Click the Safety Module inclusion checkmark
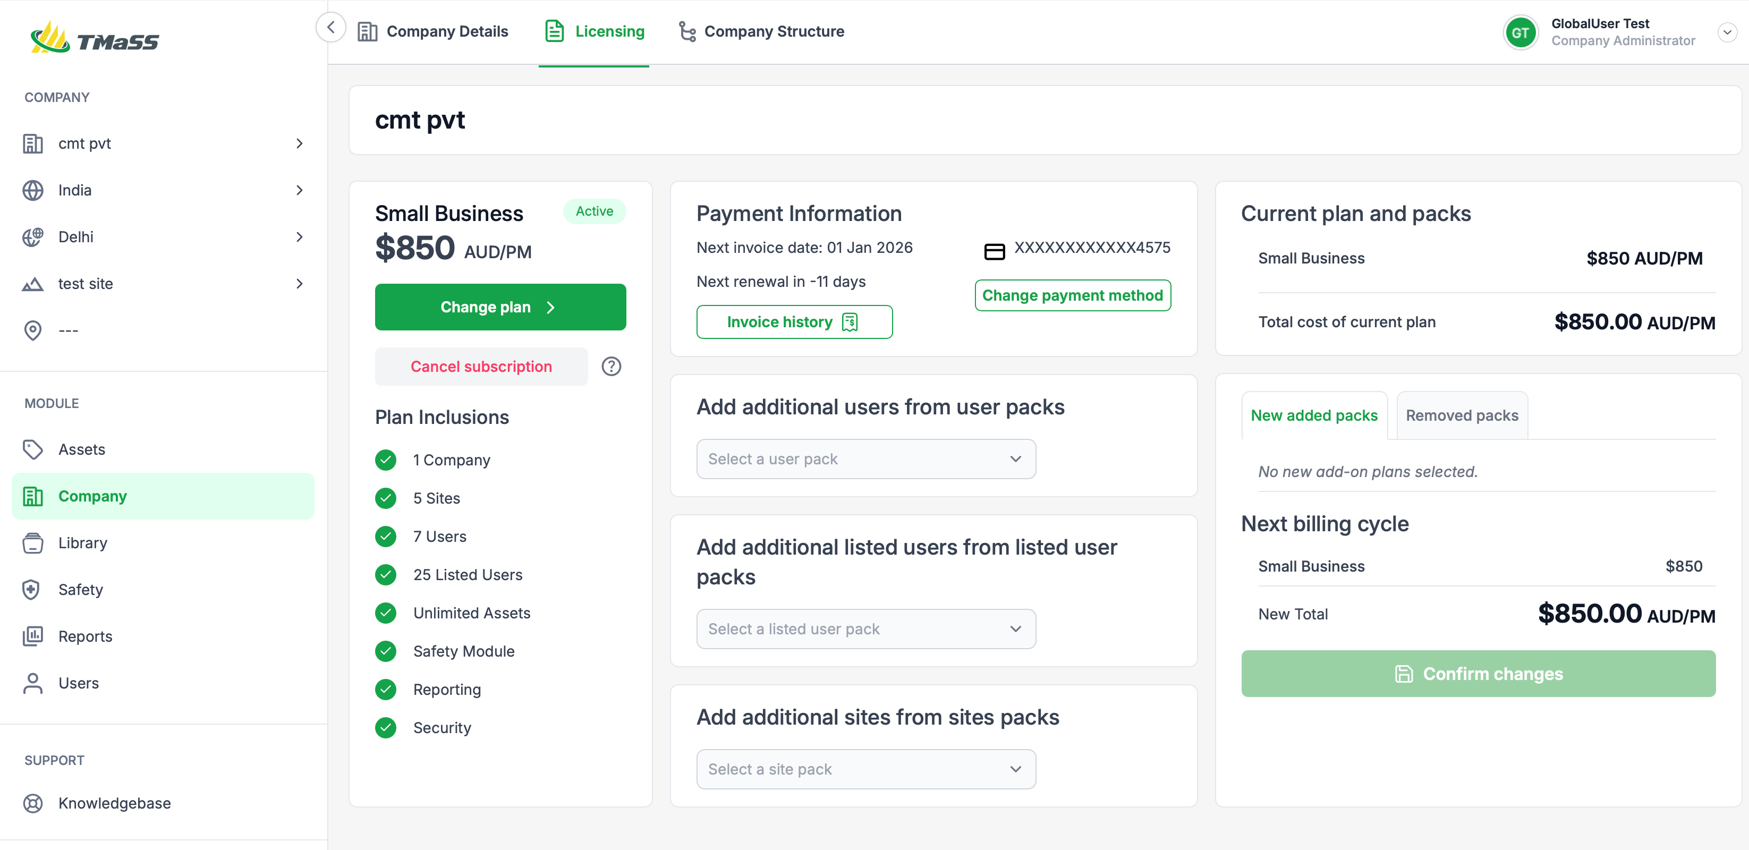The height and width of the screenshot is (850, 1749). click(x=386, y=651)
